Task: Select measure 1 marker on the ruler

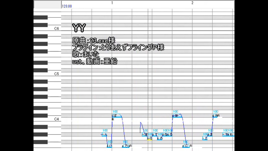Action: tap(112, 3)
